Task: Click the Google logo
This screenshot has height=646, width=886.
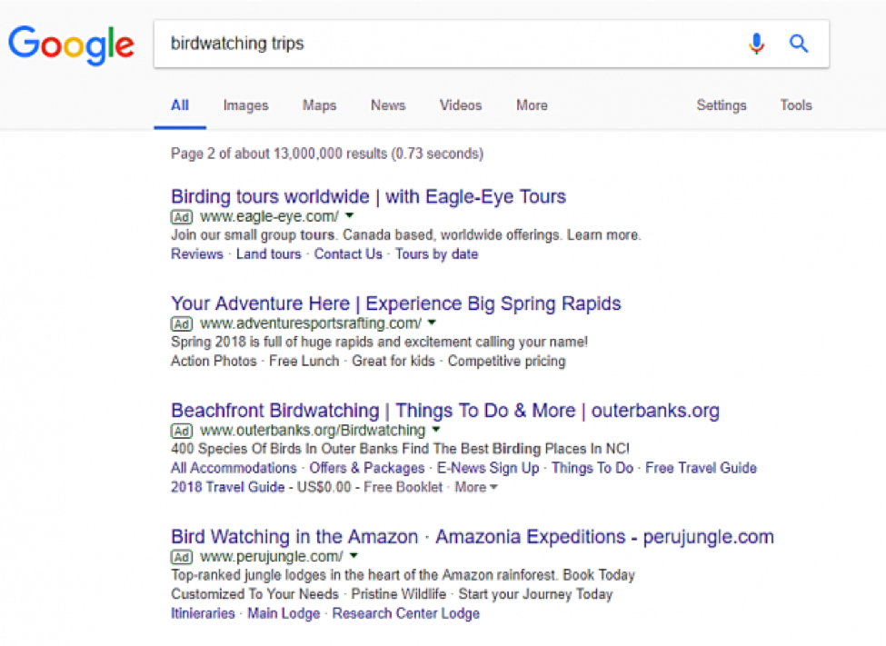Action: (71, 45)
